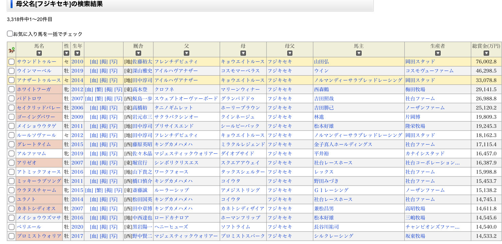Viewport: 502px width, 244px height.
Task: Sort by dam column arrow
Action: pos(243,53)
